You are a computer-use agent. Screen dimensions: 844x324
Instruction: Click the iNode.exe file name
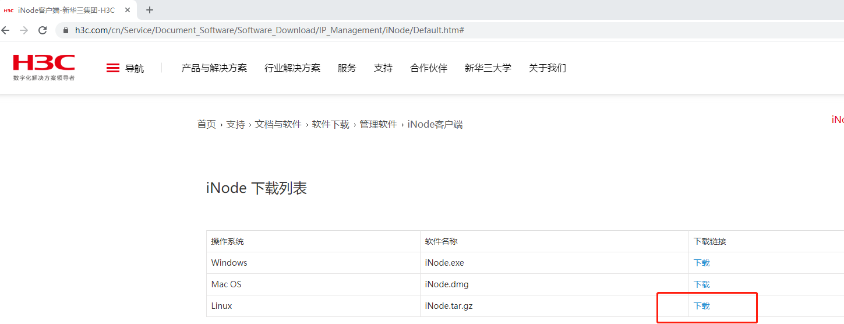coord(445,263)
